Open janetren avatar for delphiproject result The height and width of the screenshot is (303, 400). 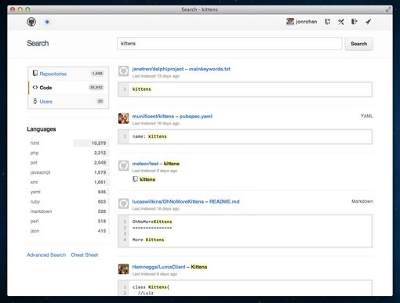point(123,71)
